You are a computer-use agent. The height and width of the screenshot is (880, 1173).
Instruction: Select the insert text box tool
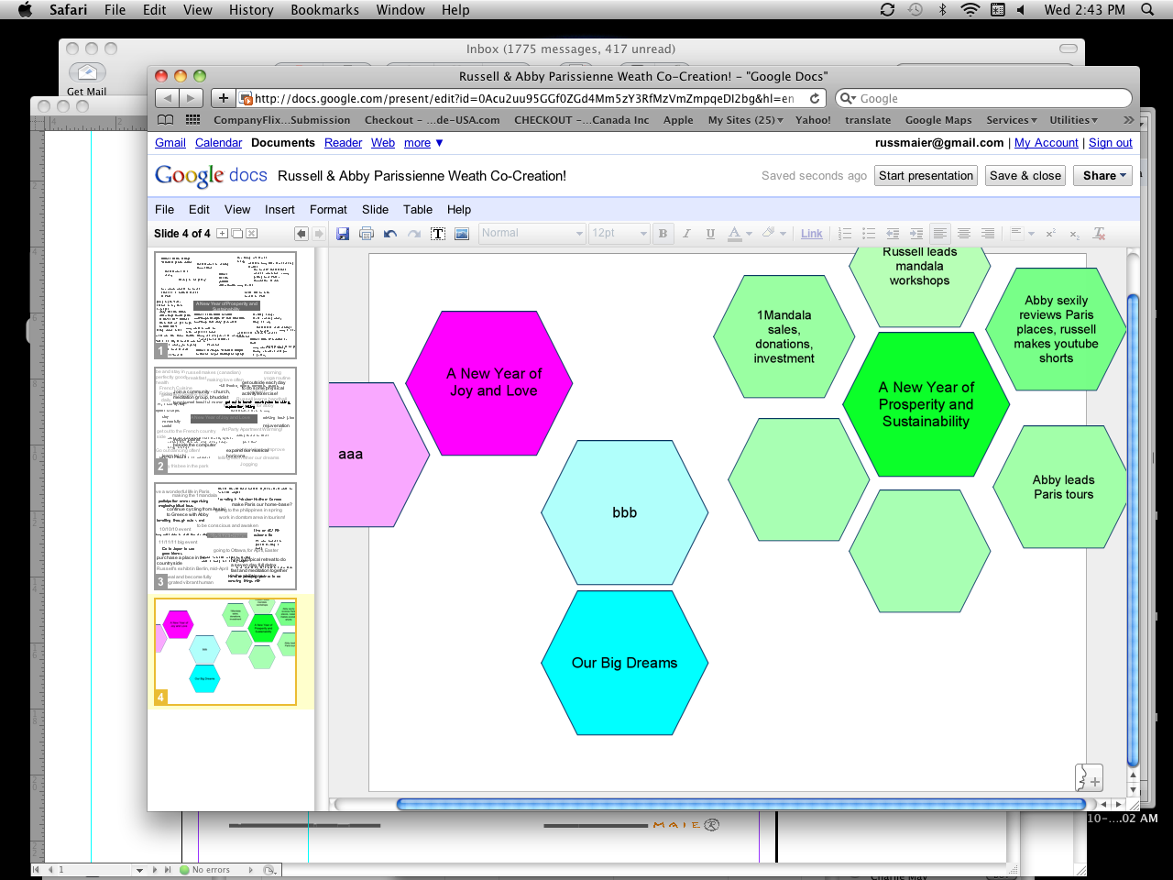tap(438, 234)
